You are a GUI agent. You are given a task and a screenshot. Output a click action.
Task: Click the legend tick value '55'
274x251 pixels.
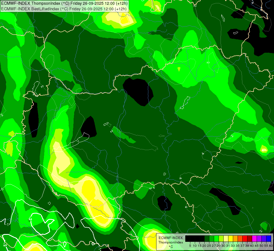266,246
